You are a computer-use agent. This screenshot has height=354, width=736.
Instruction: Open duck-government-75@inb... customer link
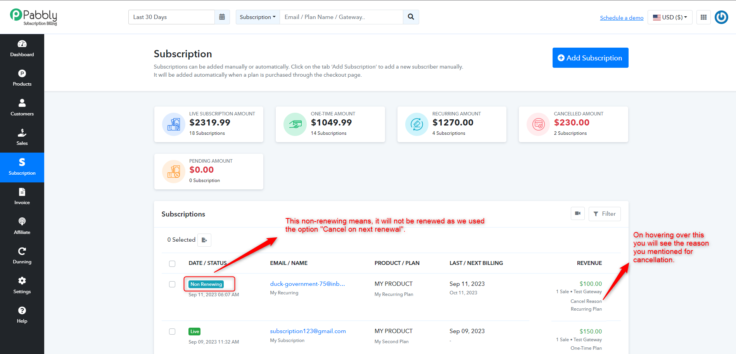click(x=308, y=284)
